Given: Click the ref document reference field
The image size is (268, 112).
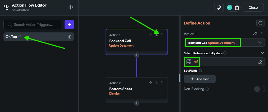Looking at the screenshot, I should click(x=224, y=62).
